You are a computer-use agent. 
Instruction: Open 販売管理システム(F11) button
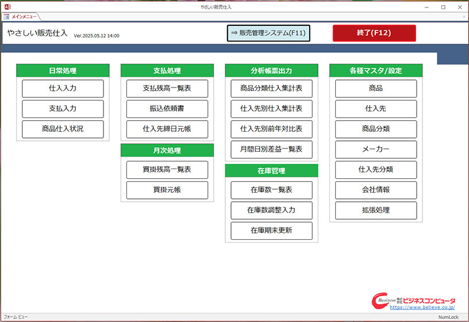(268, 33)
